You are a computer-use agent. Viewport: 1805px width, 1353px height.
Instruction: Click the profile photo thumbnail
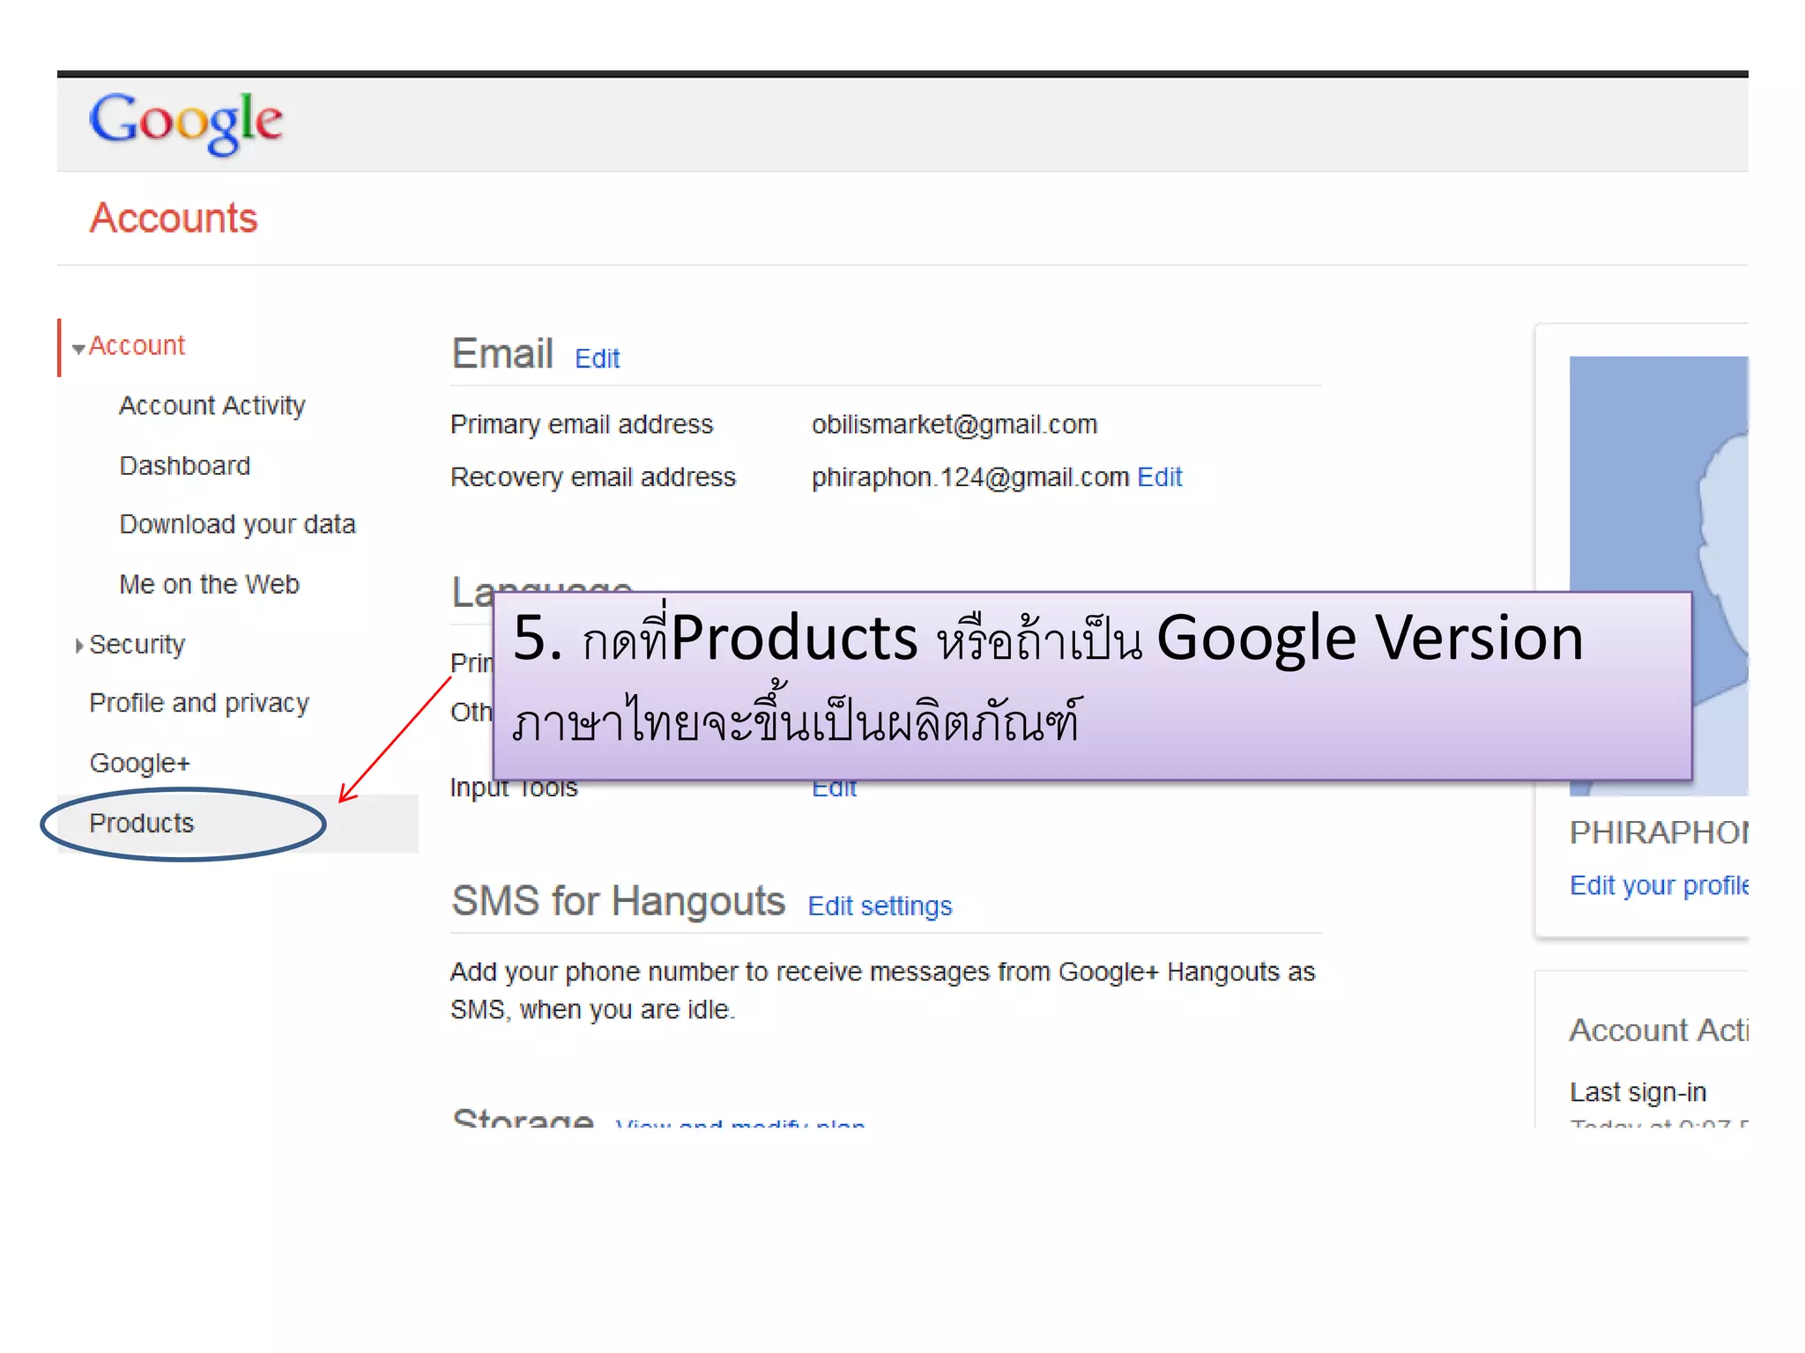click(x=1659, y=576)
